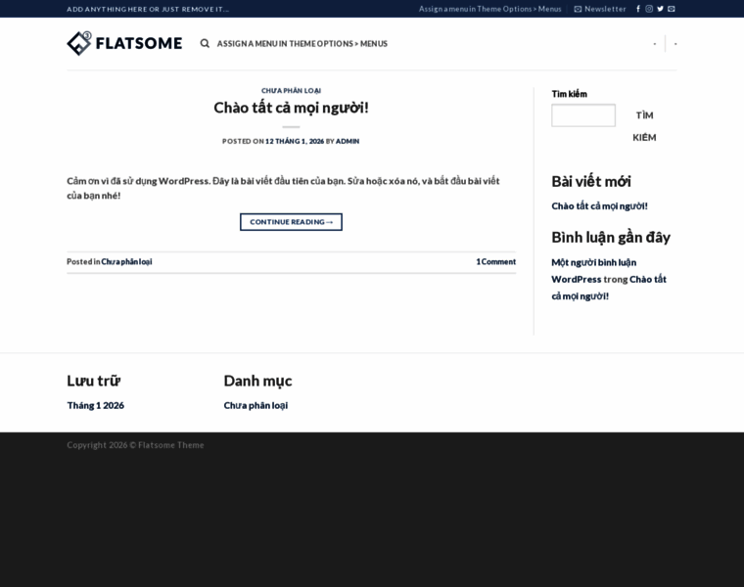Open footer category 'Chưa phân loại' under Danh mục
Image resolution: width=744 pixels, height=587 pixels.
coord(256,405)
